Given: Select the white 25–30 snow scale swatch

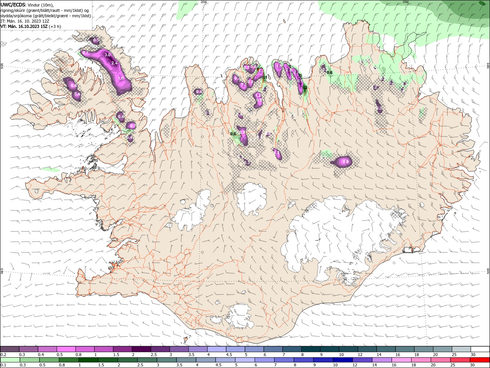Looking at the screenshot, I should [x=461, y=349].
